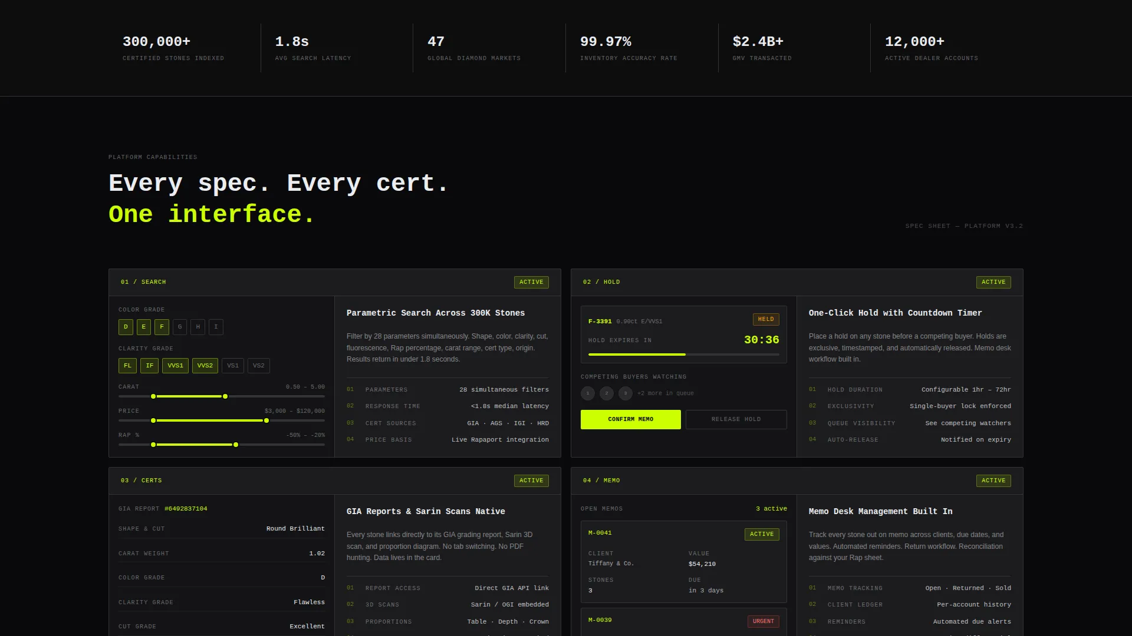
Task: Click ACTIVE badge on Memo card header
Action: coord(993,481)
